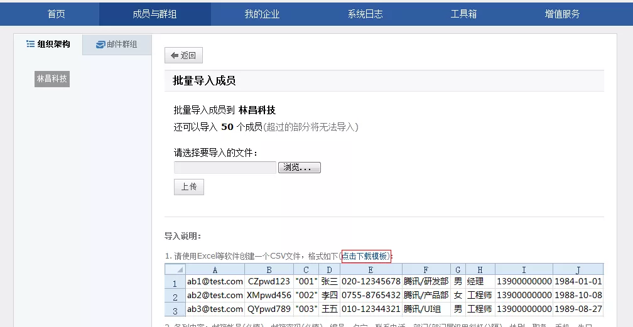The width and height of the screenshot is (633, 327).
Task: Select row 2 header in sample table
Action: (x=175, y=296)
